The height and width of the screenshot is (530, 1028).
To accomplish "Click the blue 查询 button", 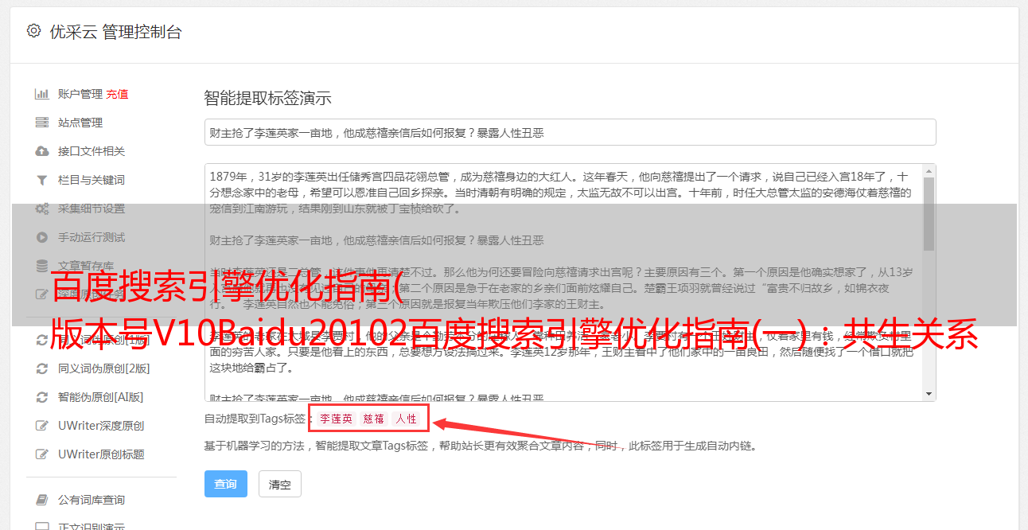I will [226, 484].
